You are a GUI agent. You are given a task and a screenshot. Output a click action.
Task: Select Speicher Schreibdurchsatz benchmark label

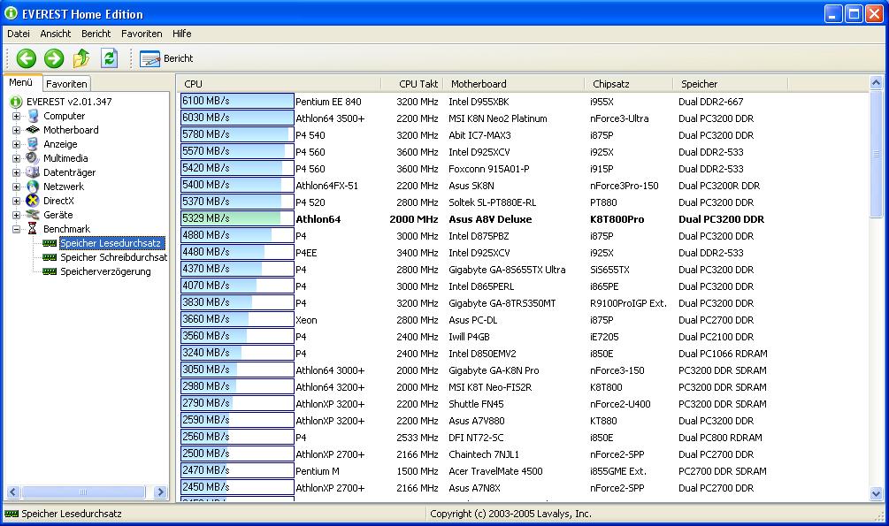(x=113, y=257)
